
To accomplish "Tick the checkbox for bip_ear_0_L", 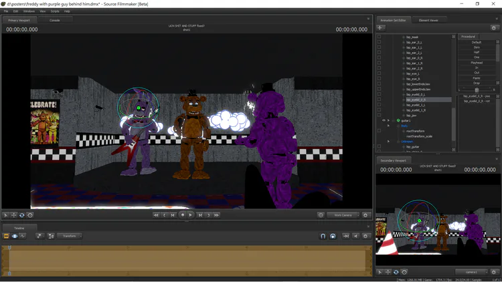I will click(379, 42).
